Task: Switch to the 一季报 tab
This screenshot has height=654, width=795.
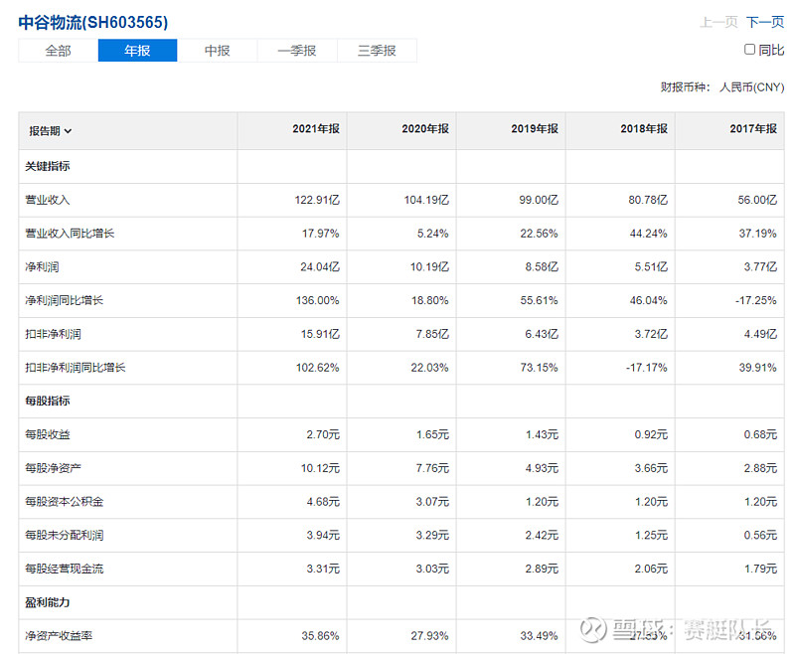Action: (x=296, y=50)
